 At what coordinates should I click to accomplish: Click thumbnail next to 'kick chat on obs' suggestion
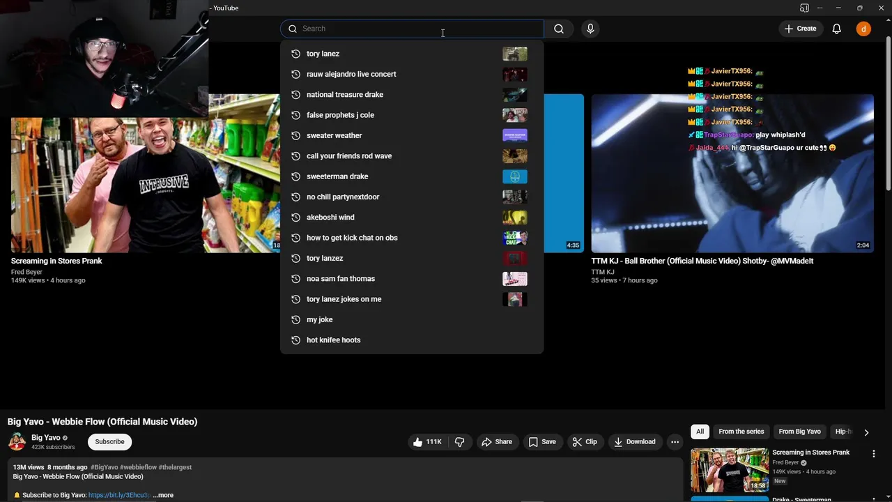tap(515, 238)
